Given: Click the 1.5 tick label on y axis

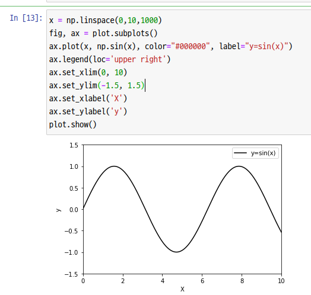Looking at the screenshot, I should coord(74,145).
